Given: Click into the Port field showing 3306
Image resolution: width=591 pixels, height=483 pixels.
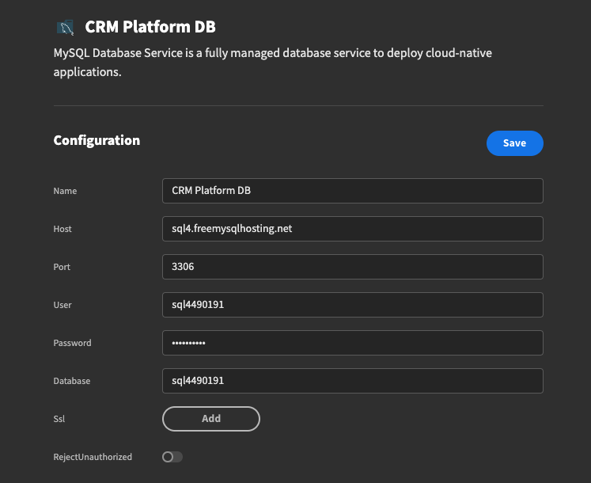Looking at the screenshot, I should 352,267.
